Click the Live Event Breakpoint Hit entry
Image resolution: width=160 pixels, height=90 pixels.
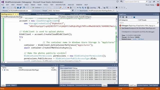pos(139,28)
